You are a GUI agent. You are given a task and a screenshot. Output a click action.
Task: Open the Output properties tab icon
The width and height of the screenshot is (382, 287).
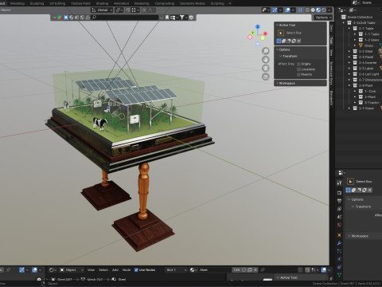[x=339, y=201]
